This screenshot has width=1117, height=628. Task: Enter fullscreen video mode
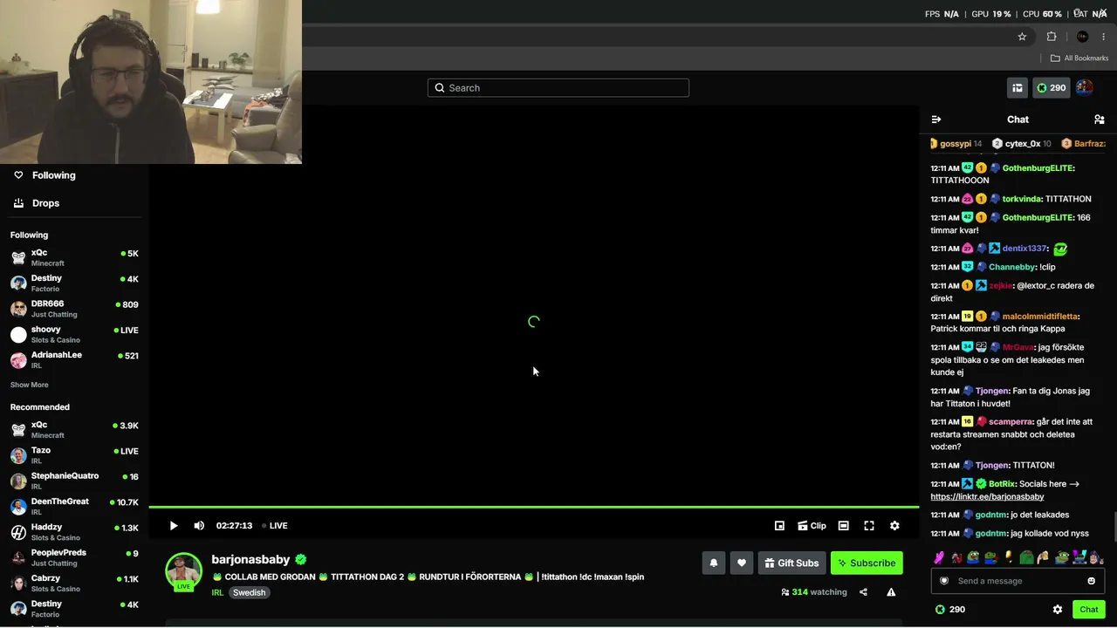tap(869, 526)
